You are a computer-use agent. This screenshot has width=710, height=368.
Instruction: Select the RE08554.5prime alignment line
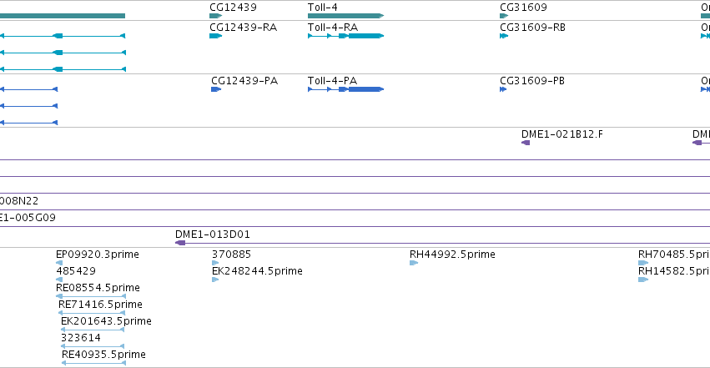91,296
